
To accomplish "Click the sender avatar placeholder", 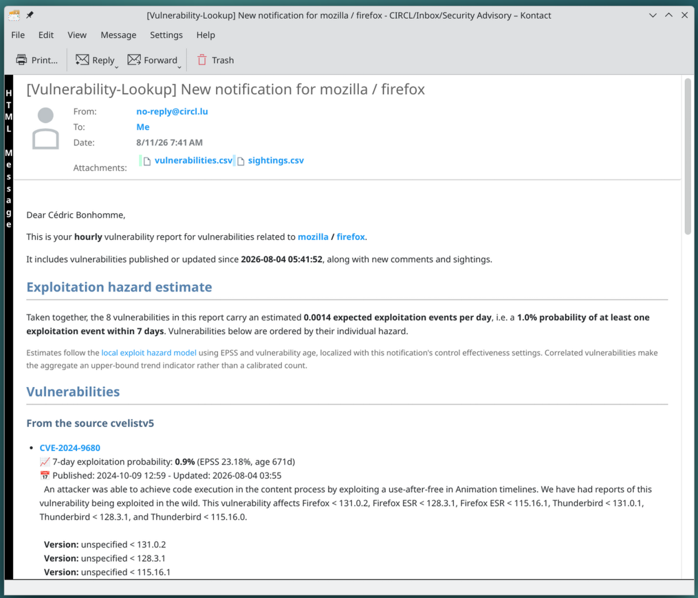I will click(x=45, y=128).
